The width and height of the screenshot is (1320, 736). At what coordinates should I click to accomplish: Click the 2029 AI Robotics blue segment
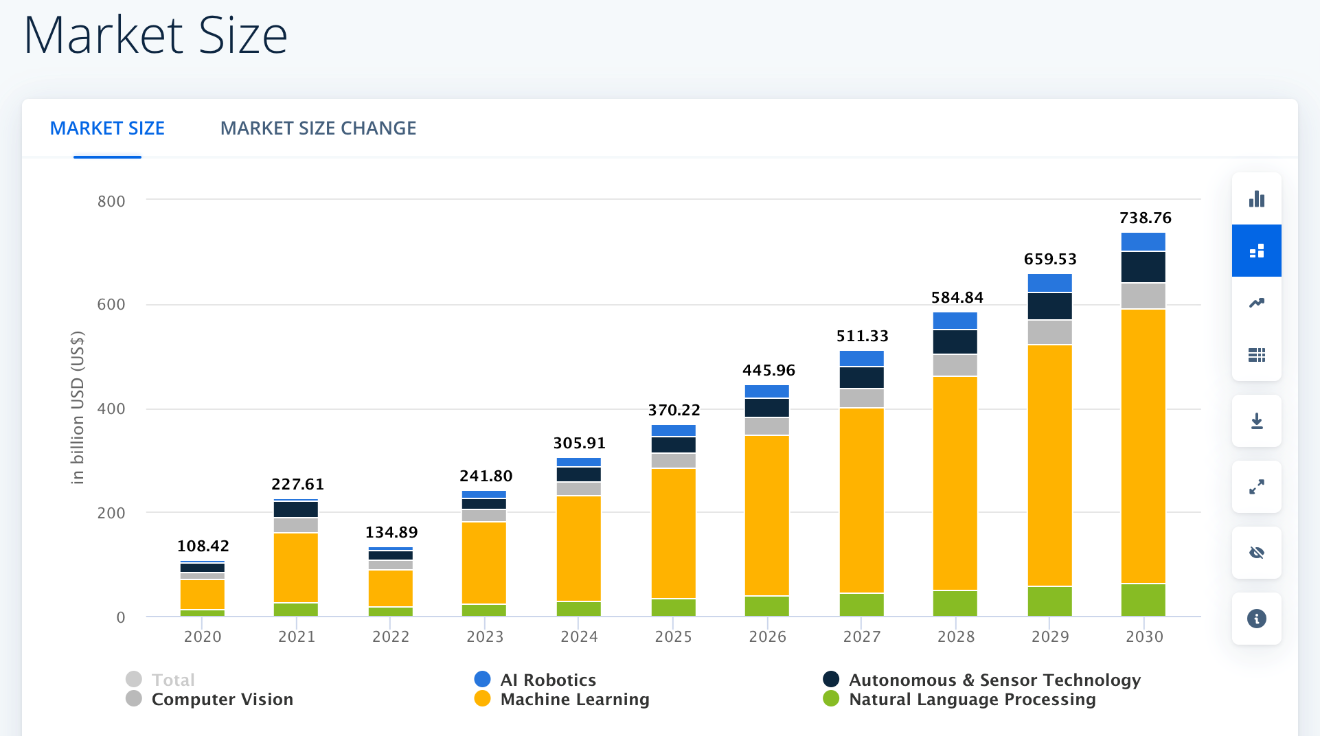[1049, 283]
